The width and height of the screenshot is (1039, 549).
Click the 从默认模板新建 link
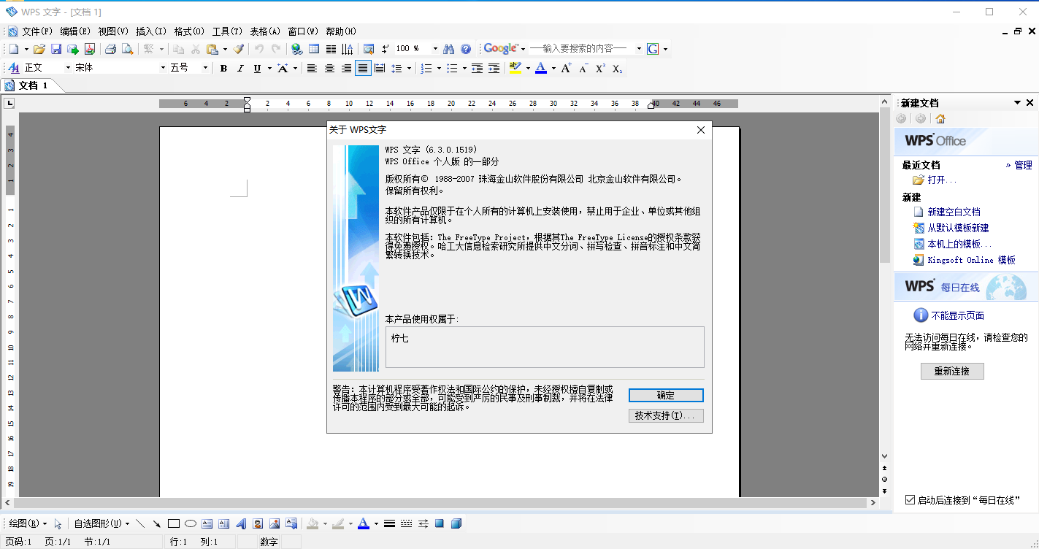coord(958,228)
